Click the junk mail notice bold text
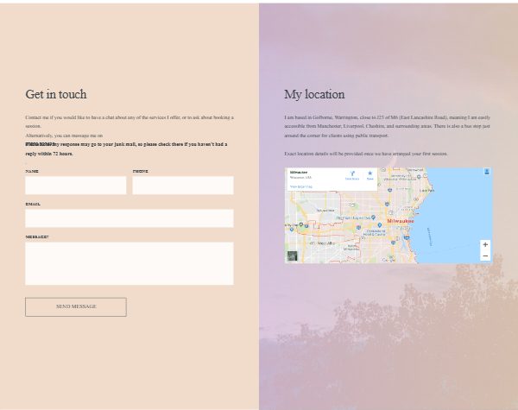The image size is (518, 410). coord(126,148)
